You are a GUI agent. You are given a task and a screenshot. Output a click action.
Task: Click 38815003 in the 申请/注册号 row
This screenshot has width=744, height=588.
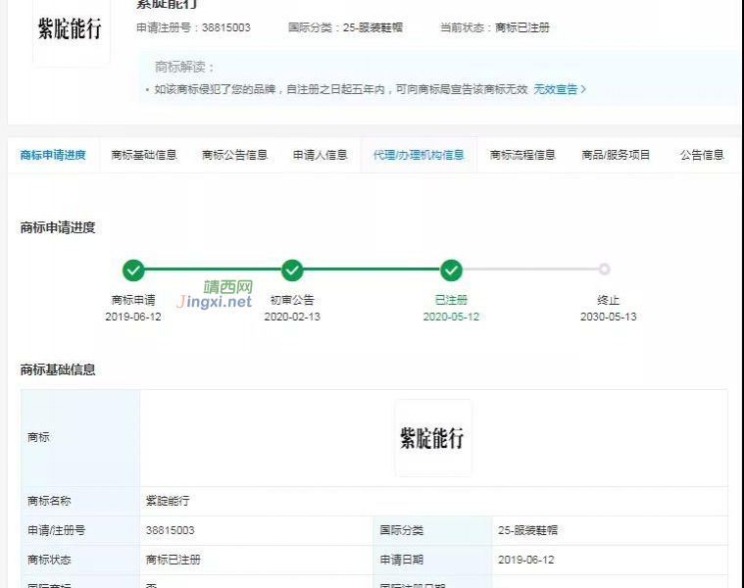(171, 530)
